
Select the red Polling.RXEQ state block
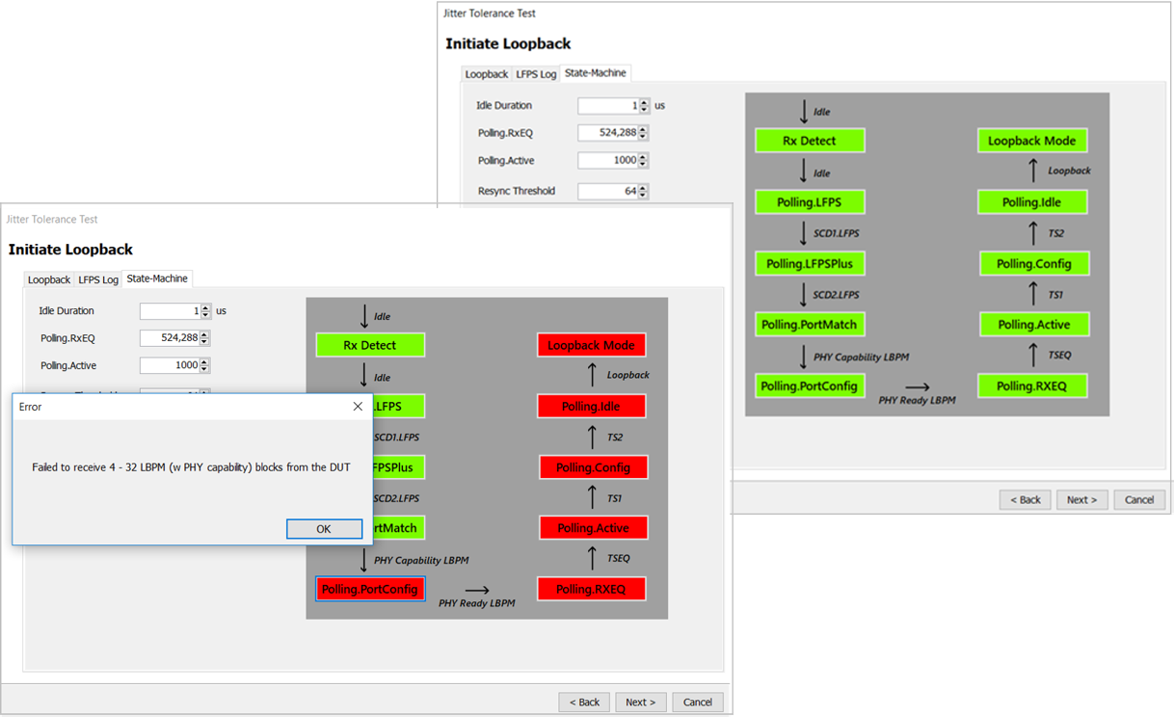[591, 589]
